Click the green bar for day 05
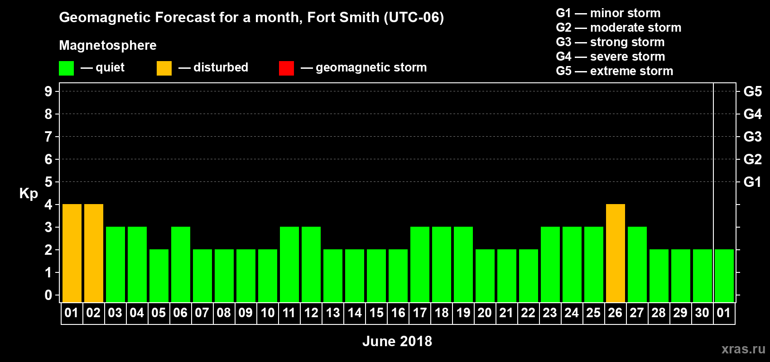The height and width of the screenshot is (362, 770). (159, 276)
